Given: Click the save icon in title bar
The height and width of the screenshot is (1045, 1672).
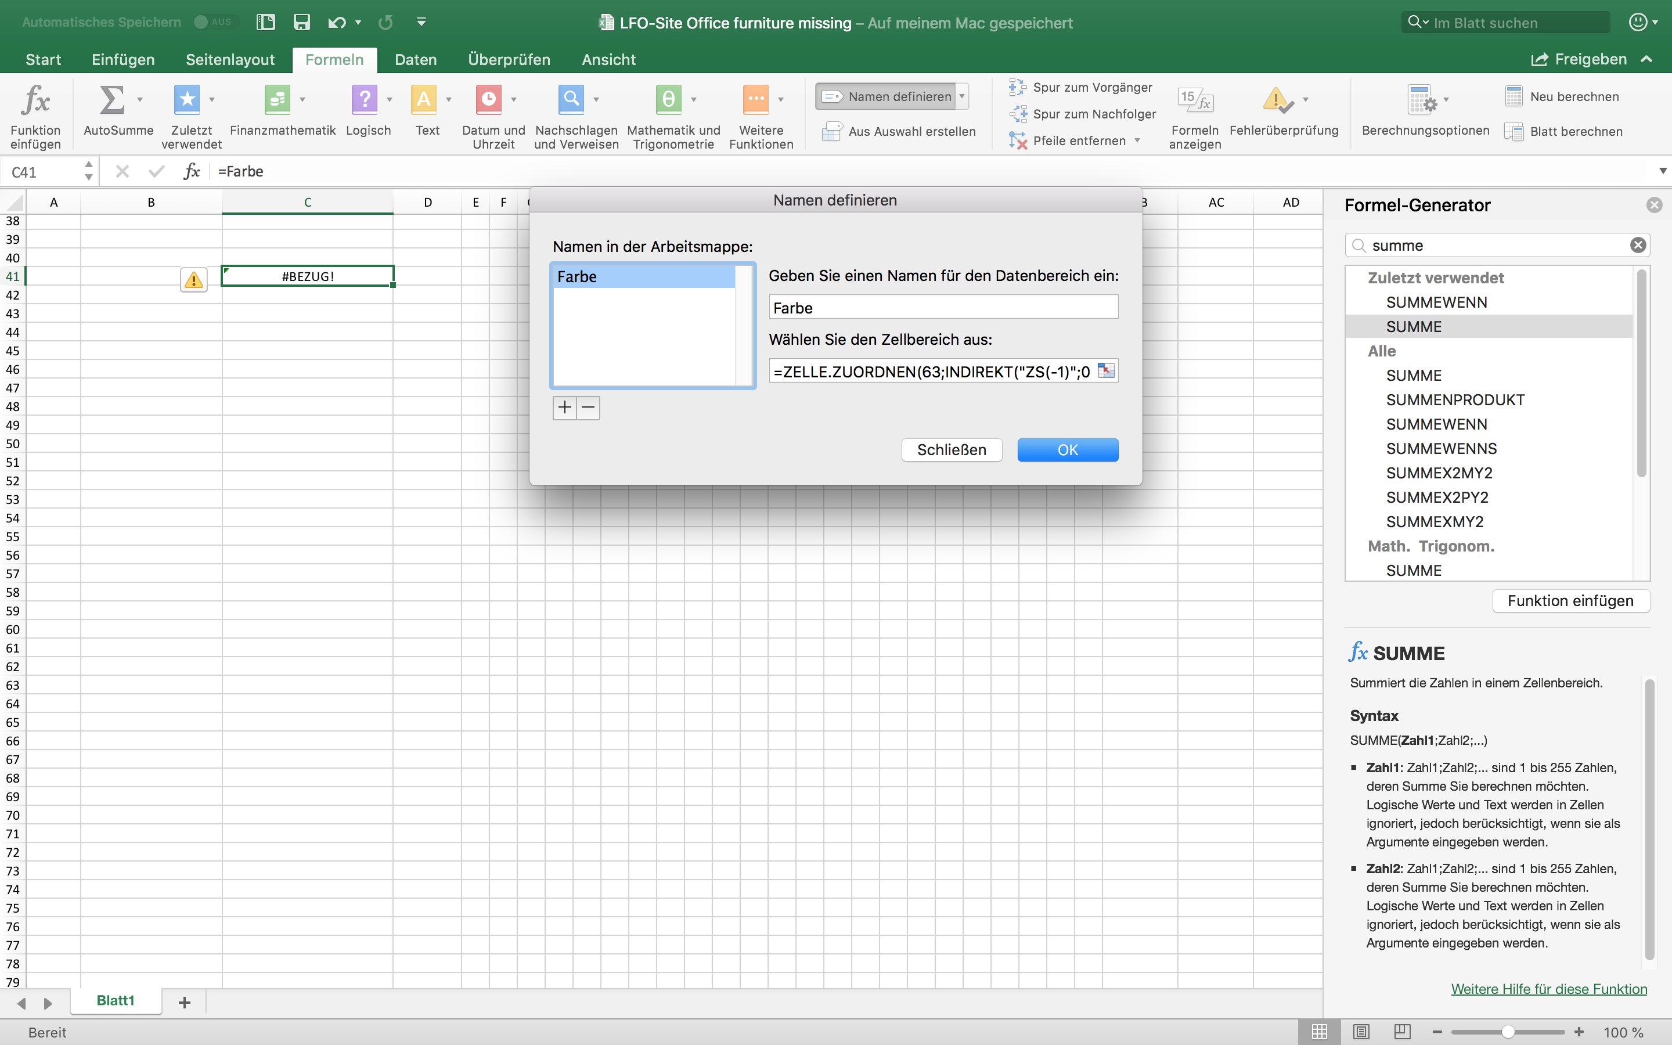Looking at the screenshot, I should [x=301, y=22].
